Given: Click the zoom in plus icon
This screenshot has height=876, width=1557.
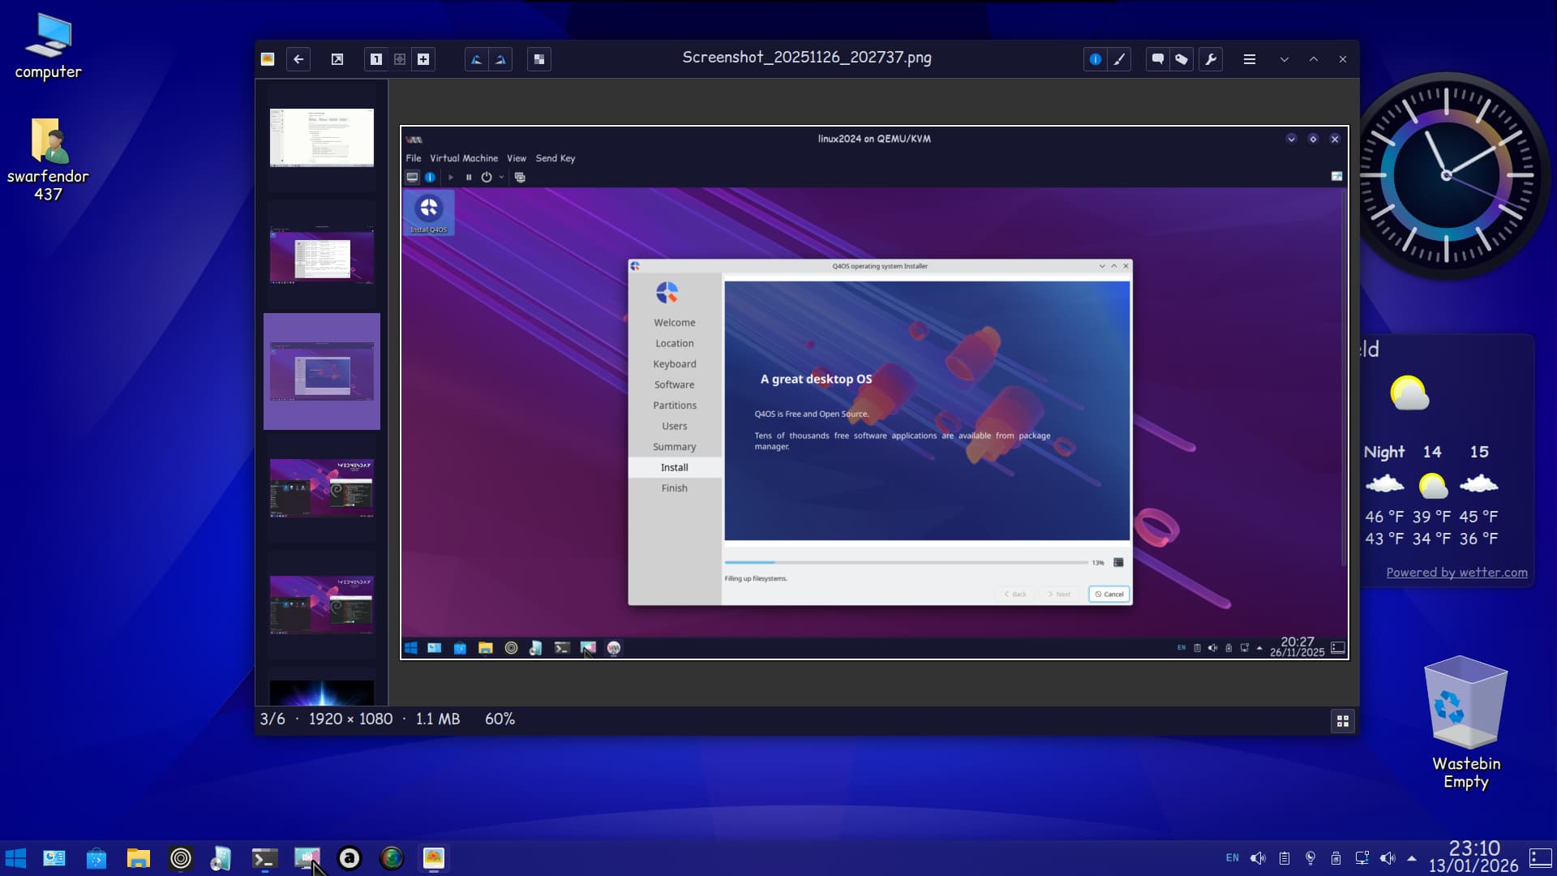Looking at the screenshot, I should pyautogui.click(x=423, y=59).
